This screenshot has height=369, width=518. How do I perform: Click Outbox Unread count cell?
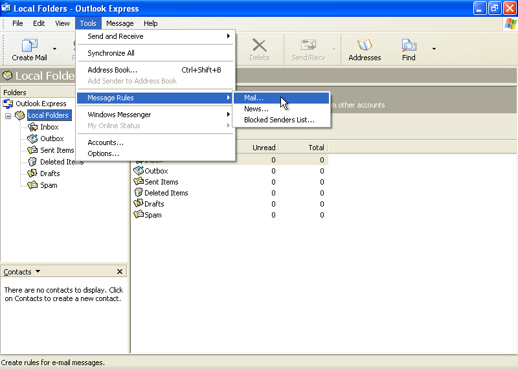tap(273, 171)
